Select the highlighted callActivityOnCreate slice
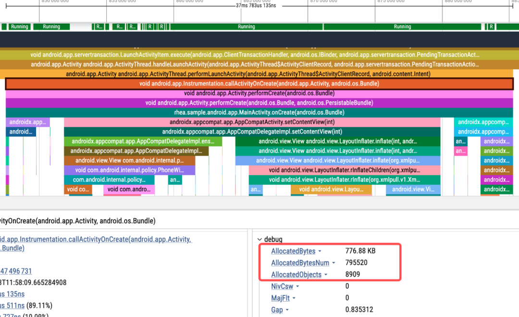This screenshot has height=317, width=519. click(259, 84)
